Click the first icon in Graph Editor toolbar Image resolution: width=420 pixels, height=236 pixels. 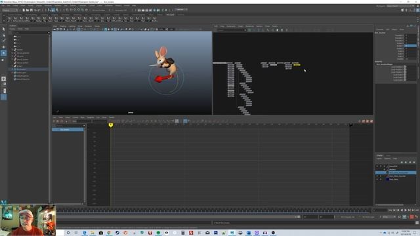pos(54,121)
